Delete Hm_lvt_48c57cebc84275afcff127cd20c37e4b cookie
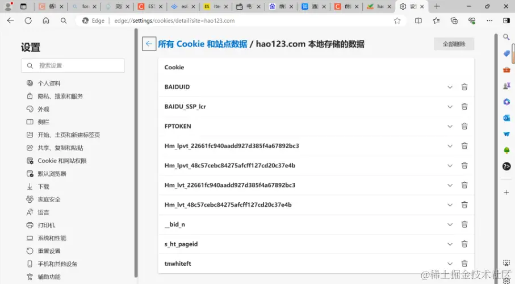Viewport: 515px width, 284px height. pyautogui.click(x=464, y=205)
